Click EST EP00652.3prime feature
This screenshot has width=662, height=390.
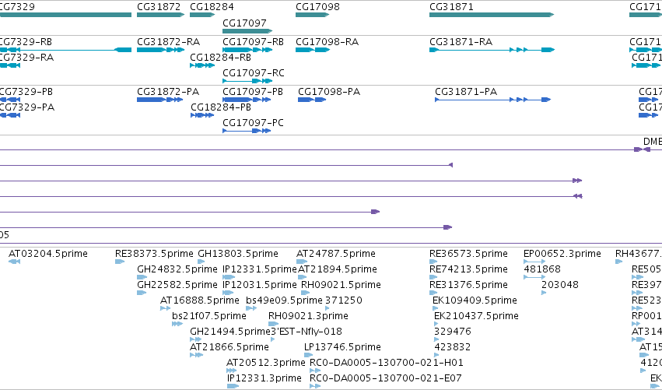pos(534,262)
